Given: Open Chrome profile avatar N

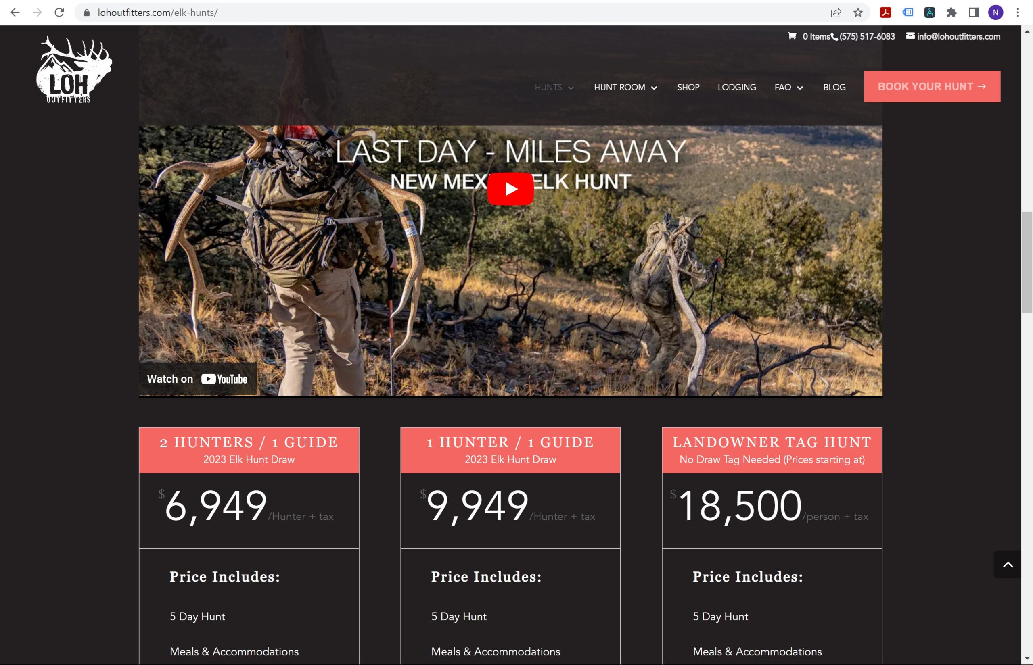Looking at the screenshot, I should coord(996,13).
